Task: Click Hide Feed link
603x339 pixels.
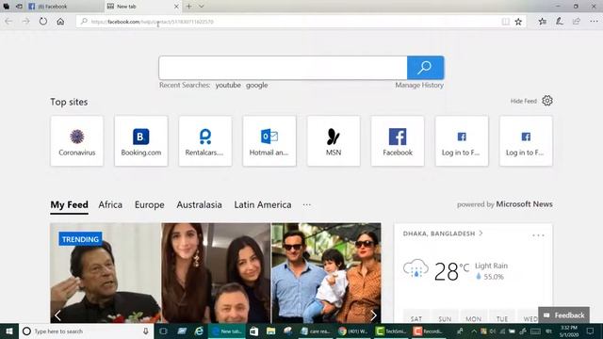Action: coord(524,101)
